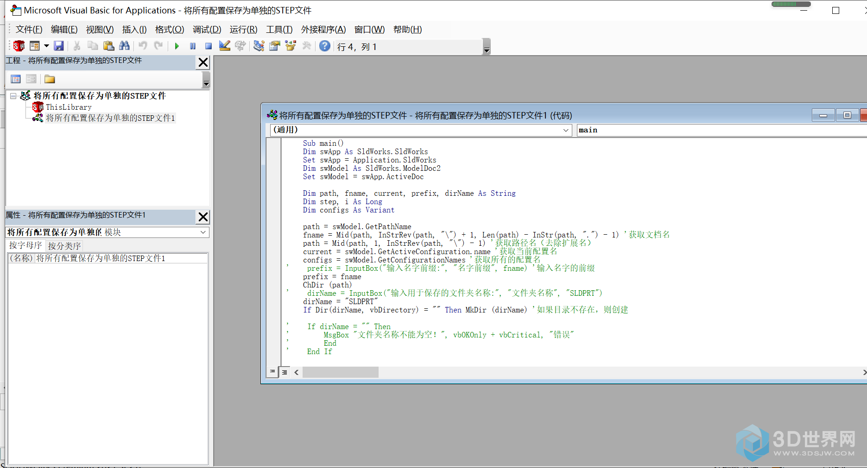Close the 工程 project explorer panel
The height and width of the screenshot is (468, 867).
pyautogui.click(x=203, y=62)
